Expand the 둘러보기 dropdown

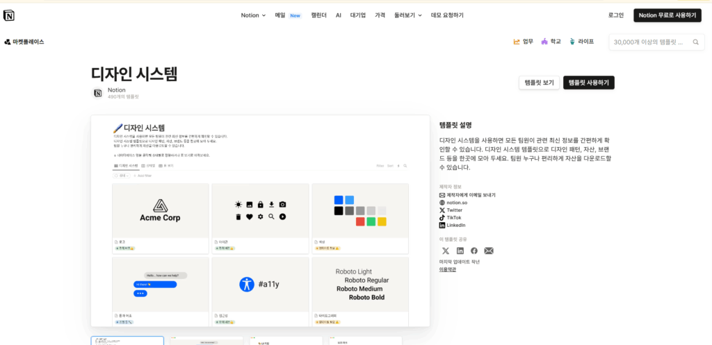pos(407,15)
